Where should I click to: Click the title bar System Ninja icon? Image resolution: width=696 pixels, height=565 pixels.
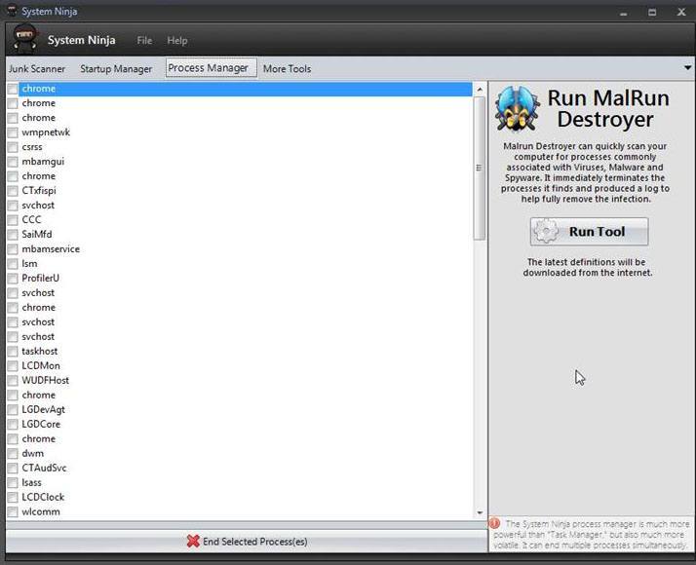12,11
